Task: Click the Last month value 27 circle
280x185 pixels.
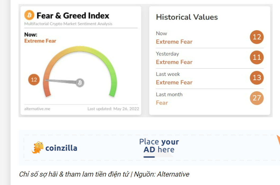Action: tap(257, 98)
